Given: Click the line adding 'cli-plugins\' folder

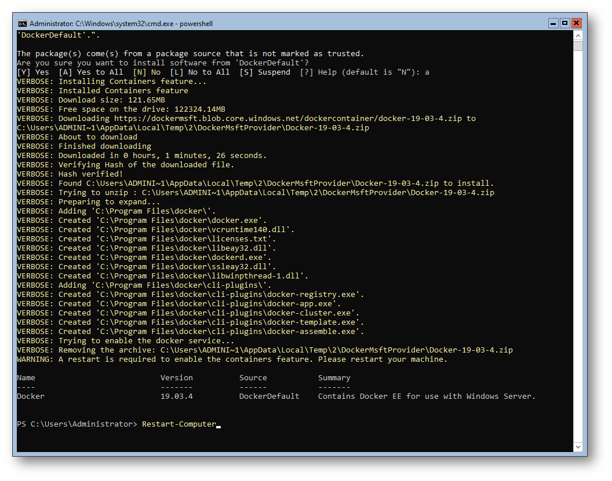Looking at the screenshot, I should tap(144, 285).
